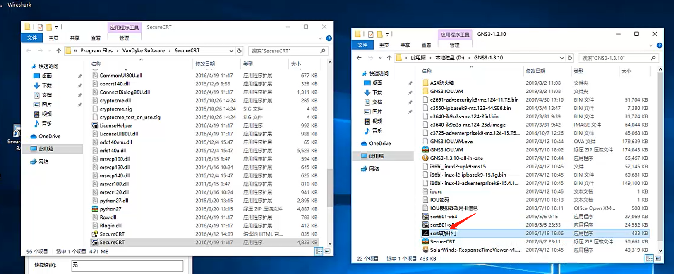Screen dimensions: 674x274
Task: Open 共享 tab in SecureCRT window
Action: point(74,38)
